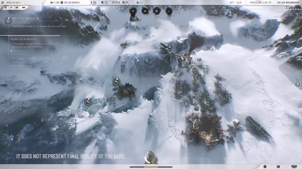Open the rightmost district icon in bottom bar
Image resolution: width=302 pixels, height=169 pixels.
point(294,167)
